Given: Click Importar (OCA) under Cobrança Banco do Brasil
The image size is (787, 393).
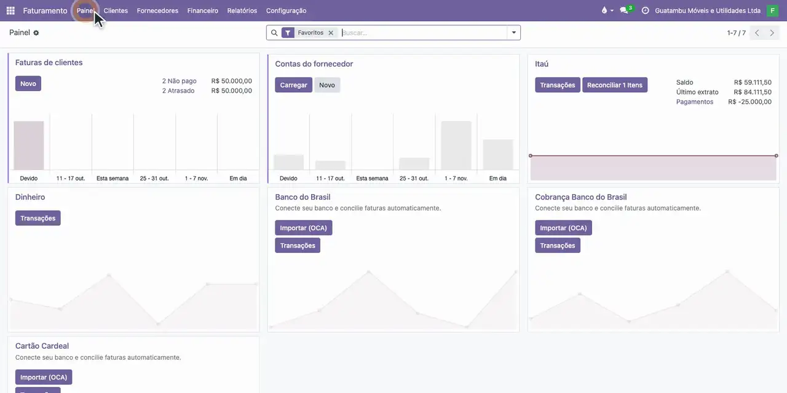Looking at the screenshot, I should 564,228.
